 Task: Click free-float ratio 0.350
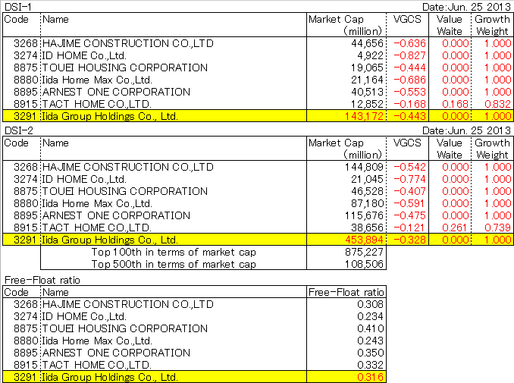[x=370, y=353]
